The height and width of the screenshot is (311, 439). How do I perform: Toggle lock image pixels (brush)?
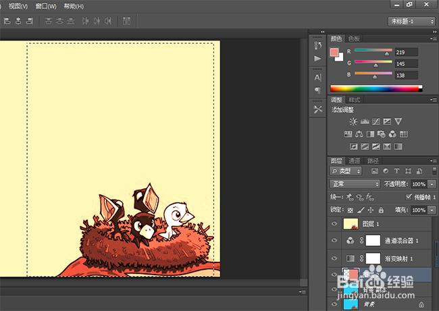(361, 210)
